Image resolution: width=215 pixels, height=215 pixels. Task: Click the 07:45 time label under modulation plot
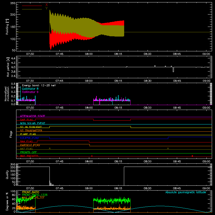59,108
